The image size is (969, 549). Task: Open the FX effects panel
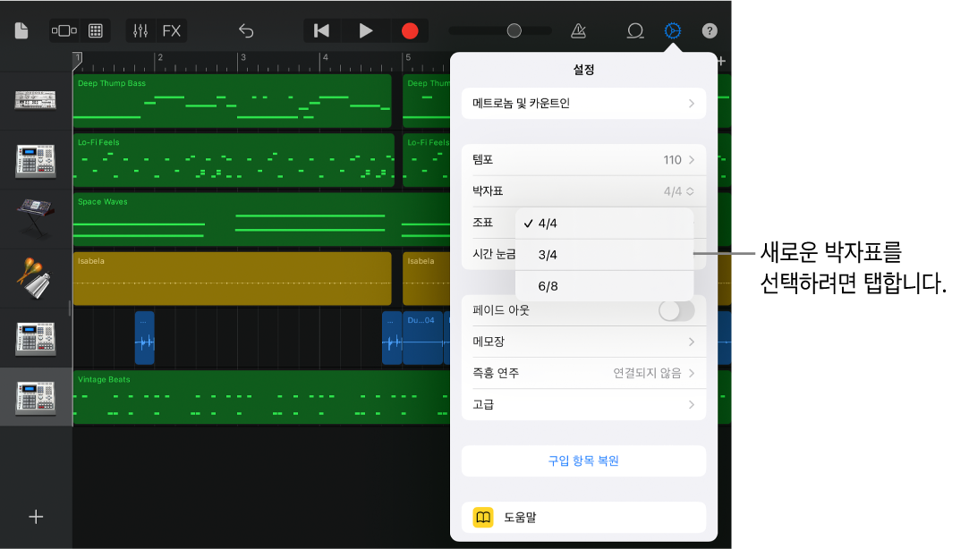coord(171,30)
